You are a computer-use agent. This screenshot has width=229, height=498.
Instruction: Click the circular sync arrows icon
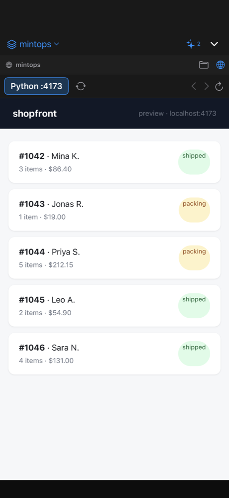pyautogui.click(x=81, y=86)
